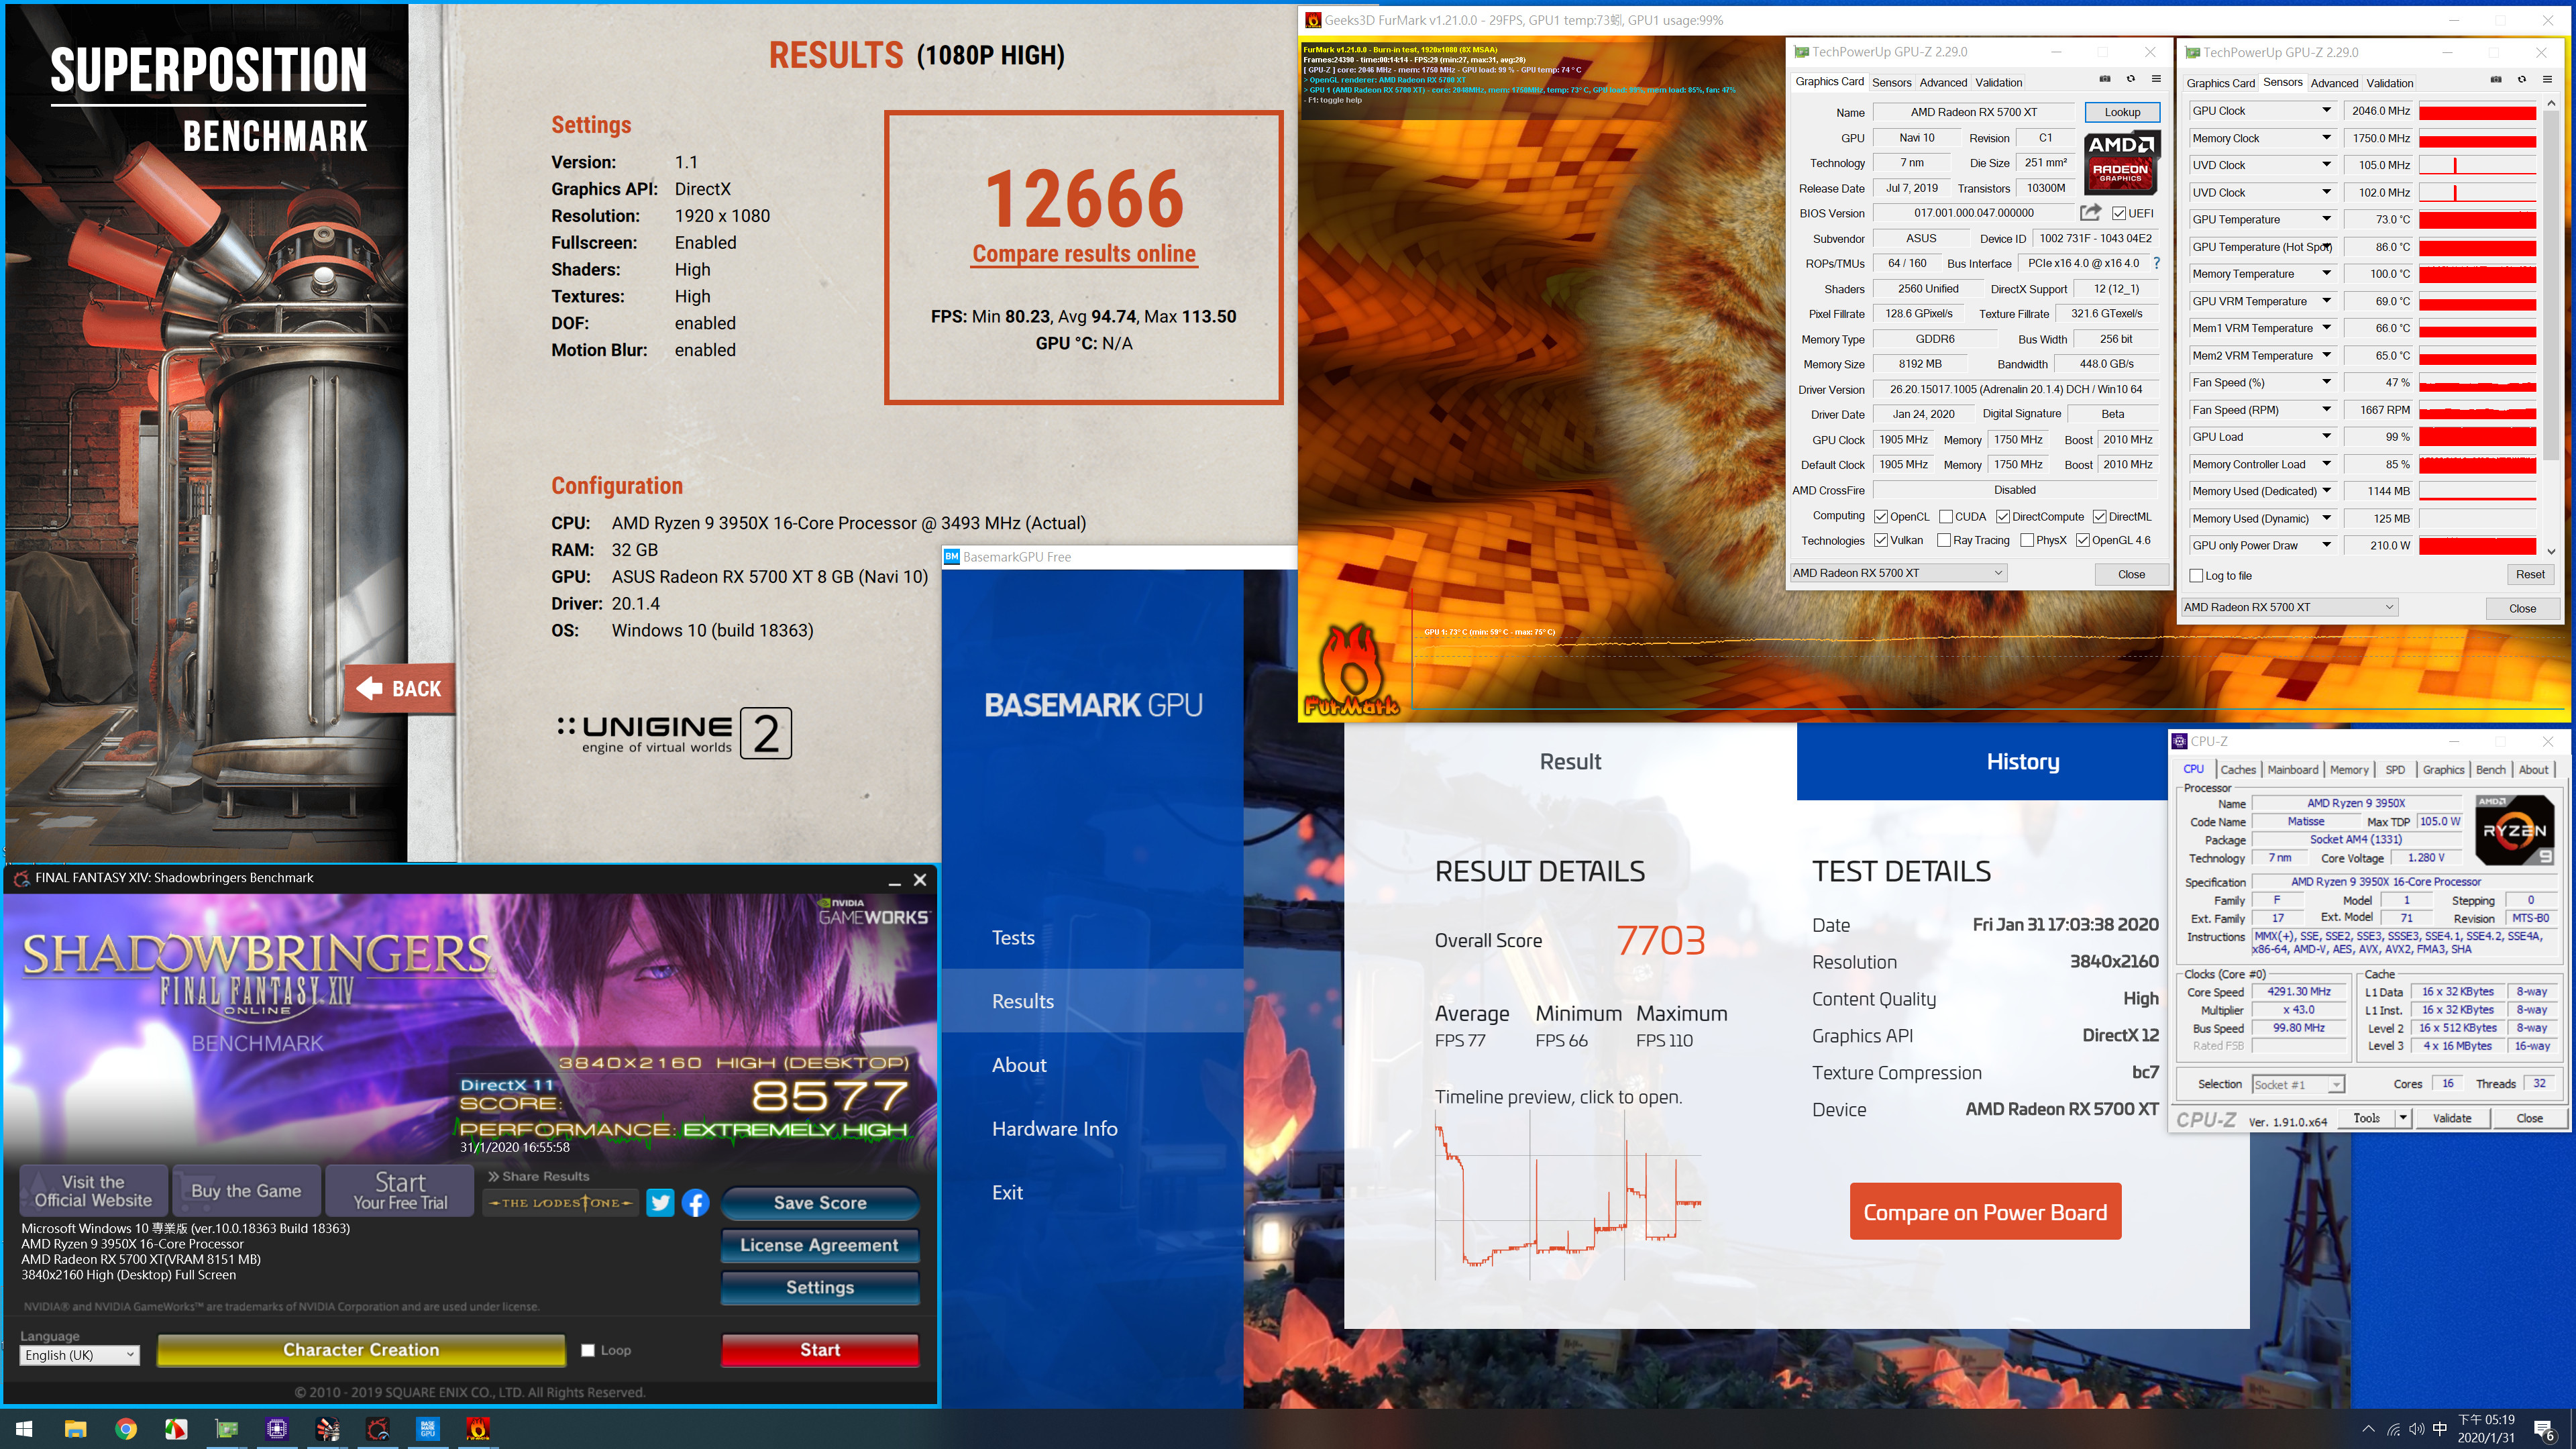Open the GPU selector dropdown in GPU-Z Graphics Card window
Screen dimensions: 2576x1449
(1898, 573)
